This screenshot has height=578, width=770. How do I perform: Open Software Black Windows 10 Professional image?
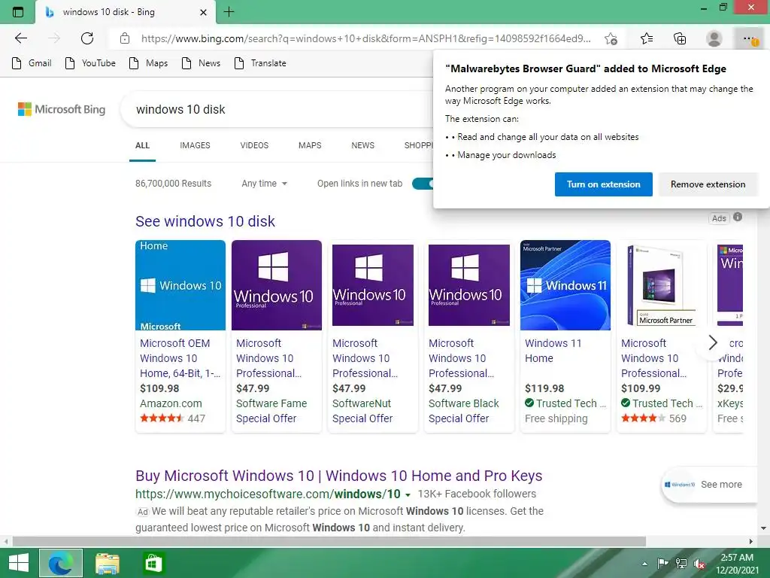click(x=469, y=285)
